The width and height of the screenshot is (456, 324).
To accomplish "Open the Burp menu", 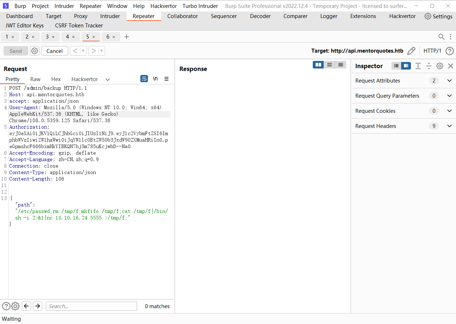I will click(x=20, y=6).
